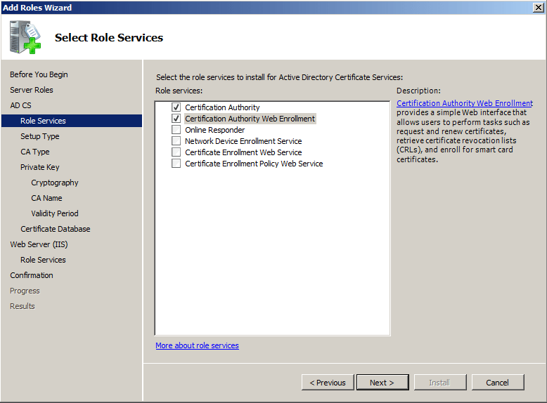The width and height of the screenshot is (547, 403).
Task: Select Web Server (IIS) in sidebar
Action: [x=39, y=244]
